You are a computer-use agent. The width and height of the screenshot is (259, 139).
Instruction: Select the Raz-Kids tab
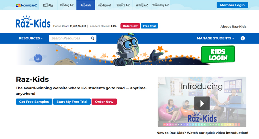coord(85,5)
